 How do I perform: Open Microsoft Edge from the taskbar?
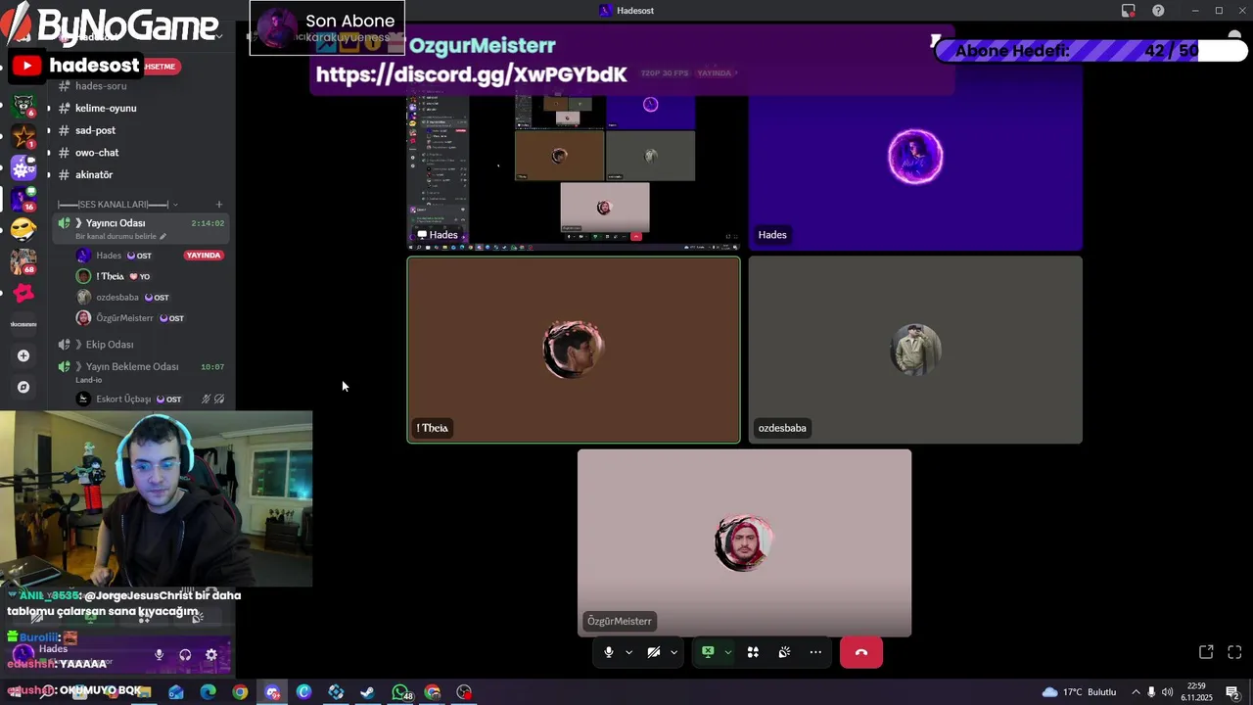point(209,692)
